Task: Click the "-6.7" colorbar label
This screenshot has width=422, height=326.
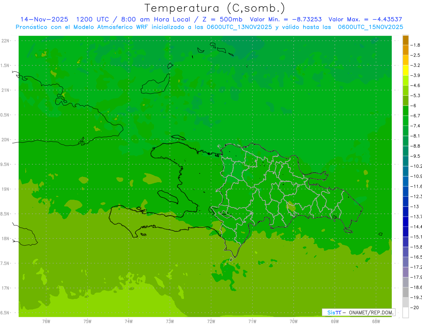Action: click(x=416, y=116)
